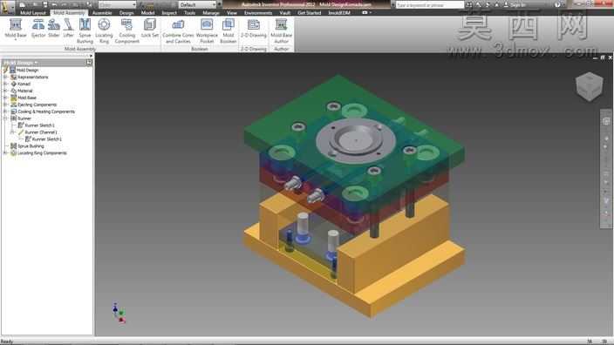This screenshot has width=614, height=345.
Task: Run the Mold Boolean tool
Action: point(228,30)
